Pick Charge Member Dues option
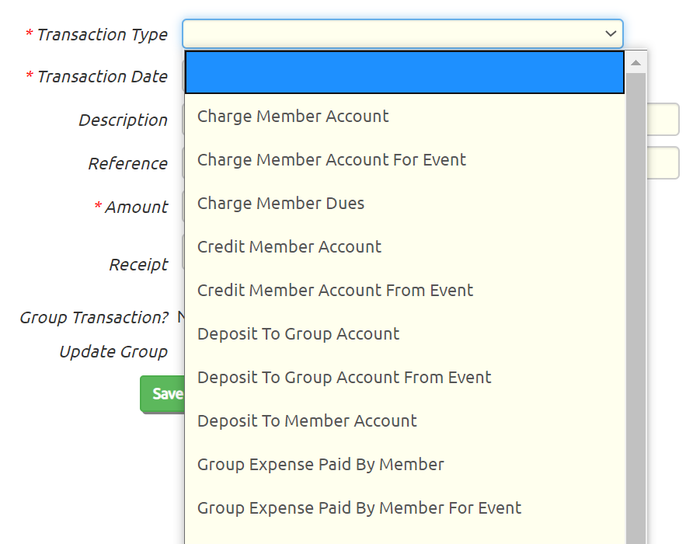Screen dimensions: 700x544 (x=405, y=203)
